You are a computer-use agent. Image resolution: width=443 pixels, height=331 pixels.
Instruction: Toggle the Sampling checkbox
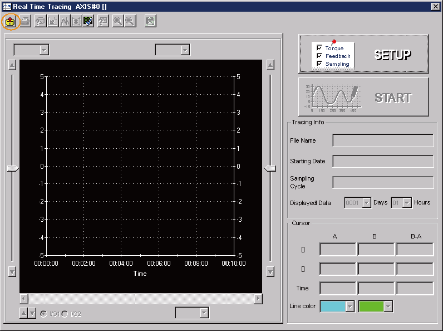tap(319, 64)
